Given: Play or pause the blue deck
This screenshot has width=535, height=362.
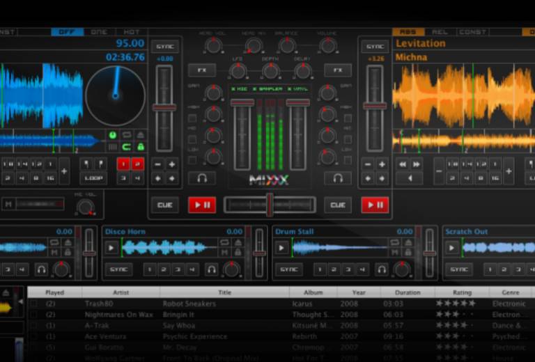Looking at the screenshot, I should 202,205.
